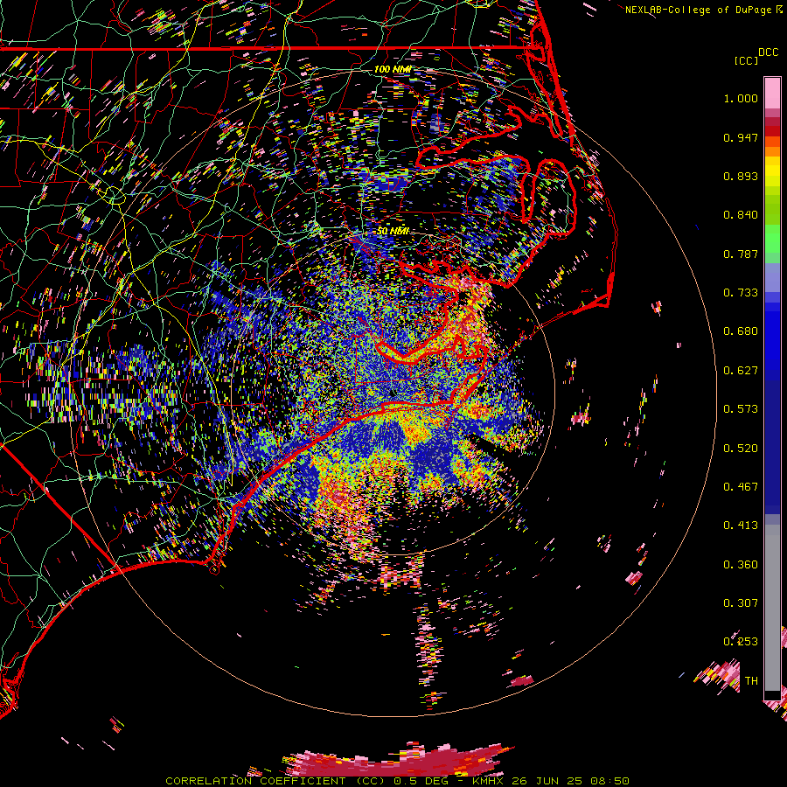This screenshot has height=787, width=787.
Task: Click the 50 NMI range ring label
Action: coord(392,231)
